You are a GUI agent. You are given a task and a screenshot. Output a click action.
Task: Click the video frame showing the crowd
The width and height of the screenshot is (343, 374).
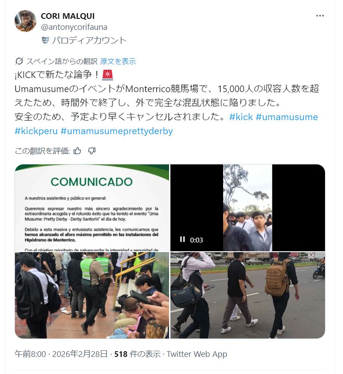coord(248,208)
